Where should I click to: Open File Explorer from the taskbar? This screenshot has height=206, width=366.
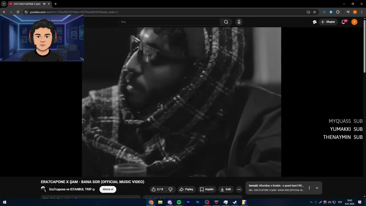160,202
